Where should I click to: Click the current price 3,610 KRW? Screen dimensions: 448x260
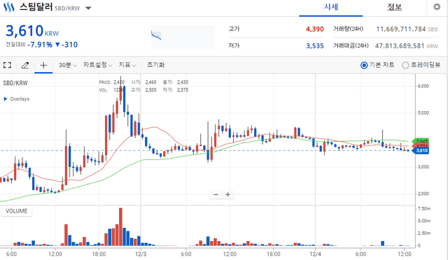point(32,31)
